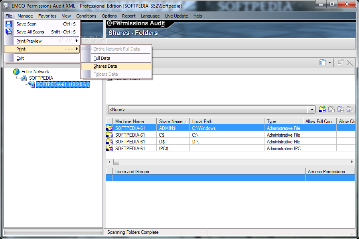Open the Live Update menu

[x=177, y=16]
